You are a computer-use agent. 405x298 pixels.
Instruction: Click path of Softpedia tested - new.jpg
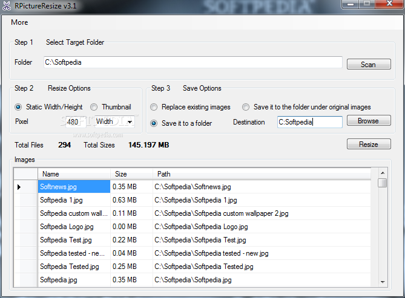262,253
